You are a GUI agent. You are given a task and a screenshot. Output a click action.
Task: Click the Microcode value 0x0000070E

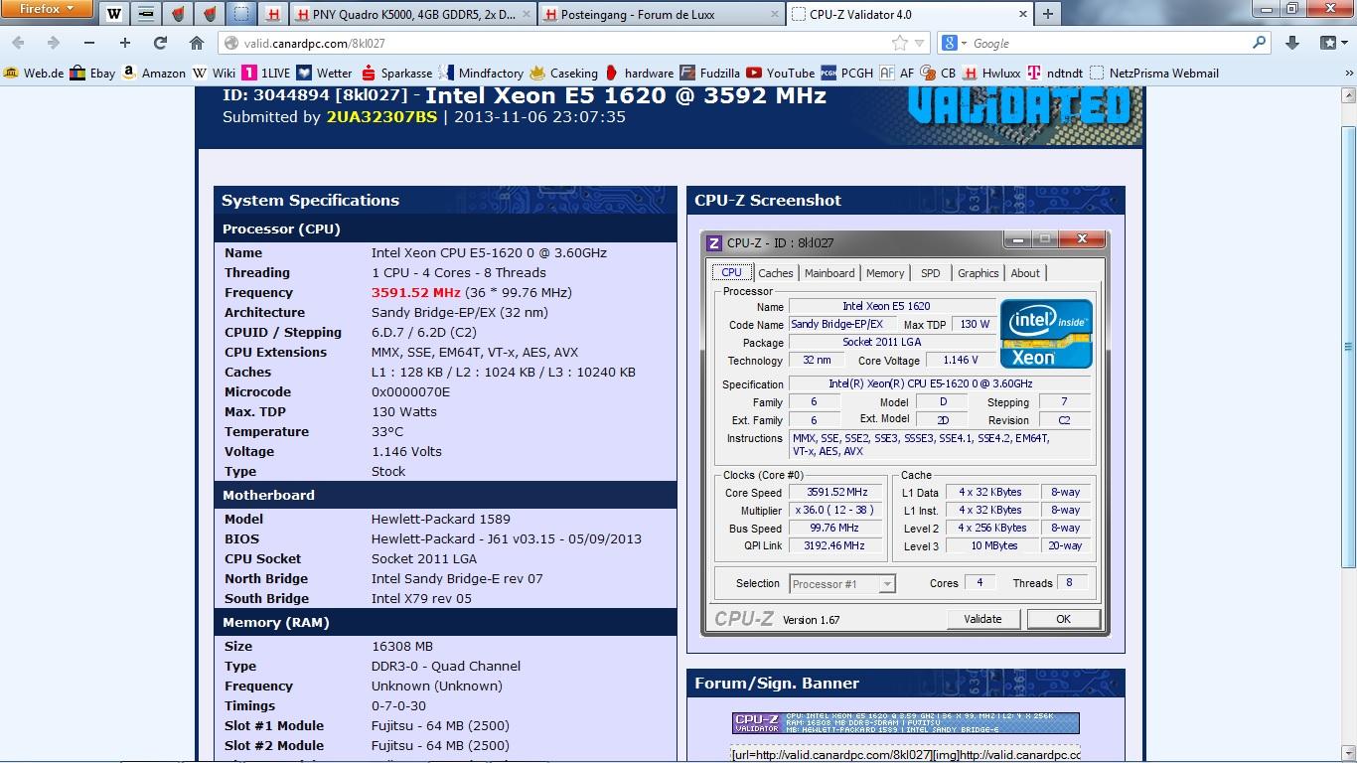tap(410, 391)
